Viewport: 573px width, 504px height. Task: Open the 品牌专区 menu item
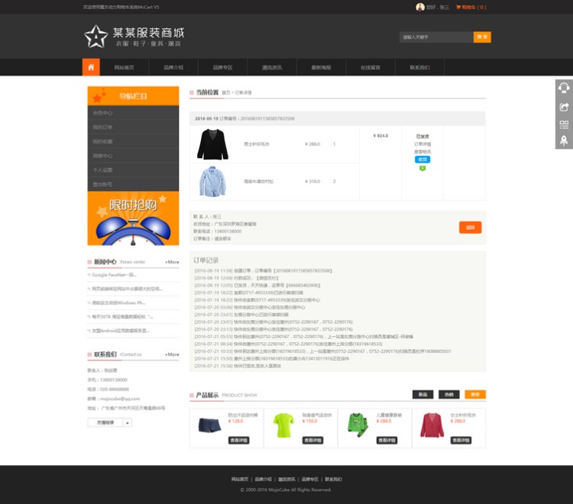pos(222,67)
